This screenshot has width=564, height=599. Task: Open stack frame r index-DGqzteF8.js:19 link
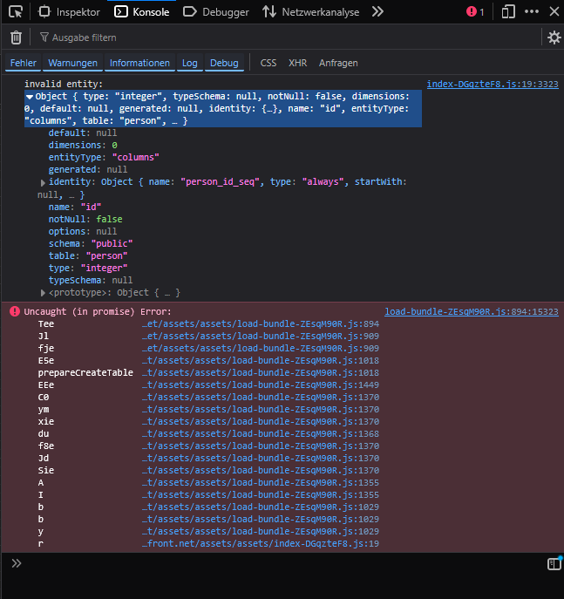261,543
